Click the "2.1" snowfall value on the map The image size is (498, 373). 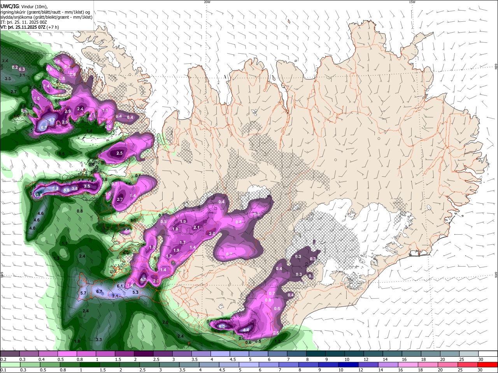[196, 228]
